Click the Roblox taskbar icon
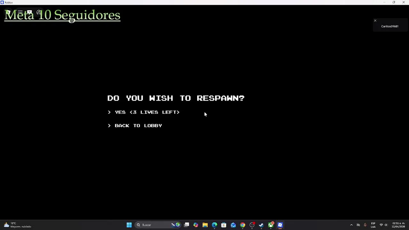This screenshot has width=409, height=230. point(280,225)
